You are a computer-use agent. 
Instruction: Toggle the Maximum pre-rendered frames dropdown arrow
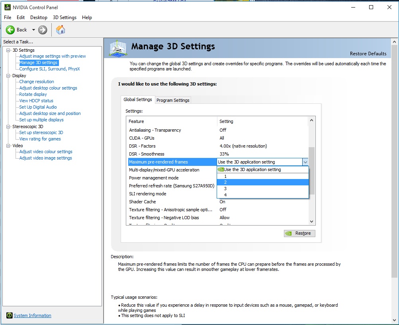[305, 162]
